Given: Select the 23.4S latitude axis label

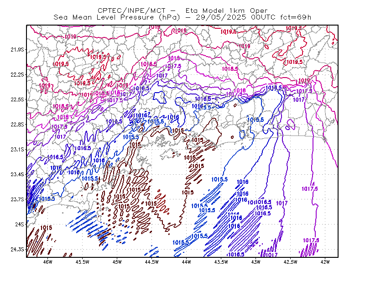Looking at the screenshot, I should tap(17, 174).
